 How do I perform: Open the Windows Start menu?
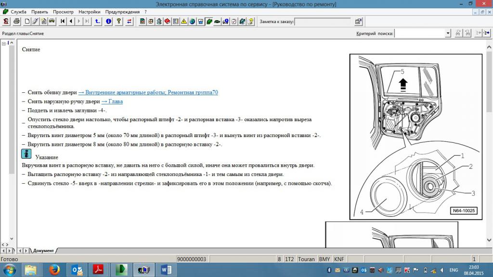coord(9,270)
